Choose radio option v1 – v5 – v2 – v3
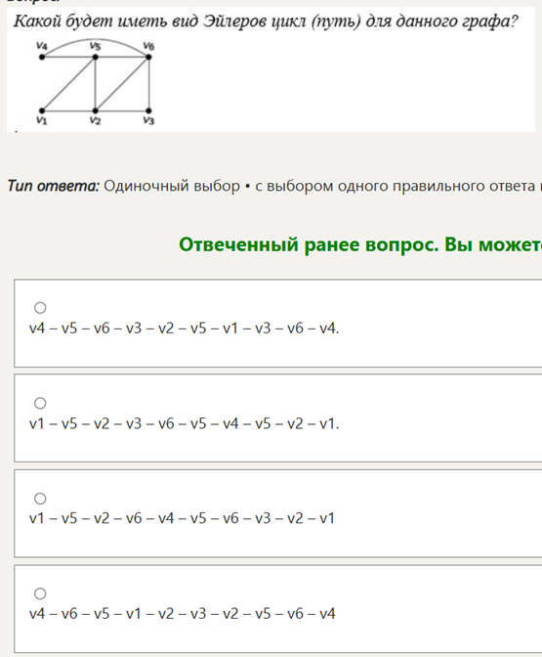Screen dimensions: 542x657 40,403
